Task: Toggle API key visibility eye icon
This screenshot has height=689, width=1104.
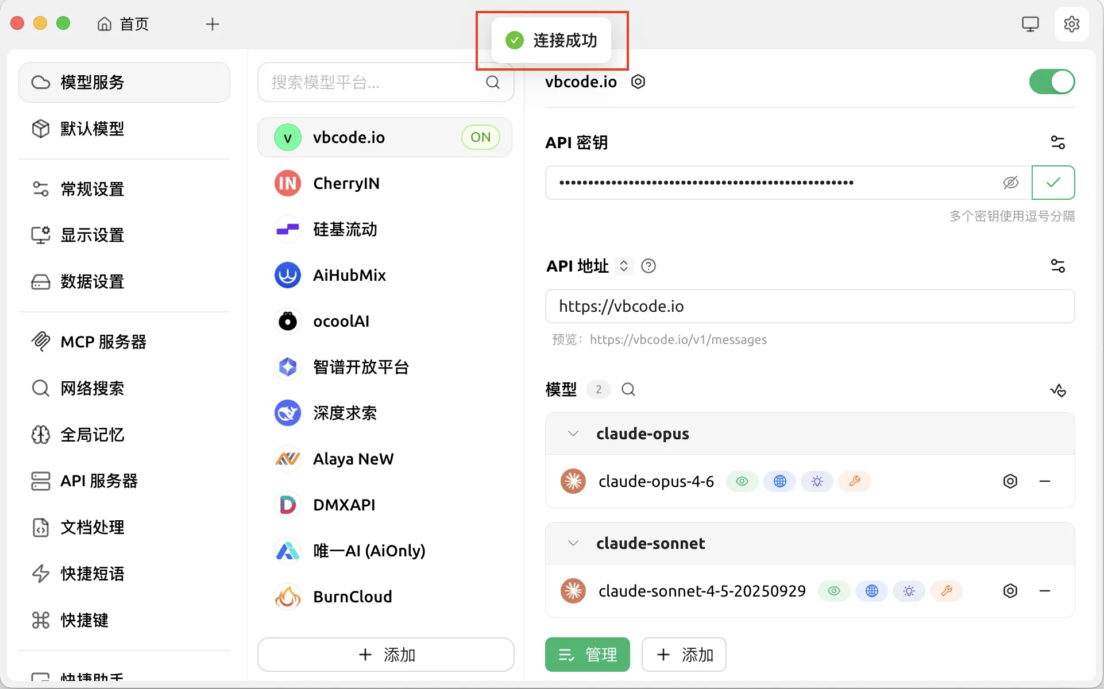Action: point(1011,183)
